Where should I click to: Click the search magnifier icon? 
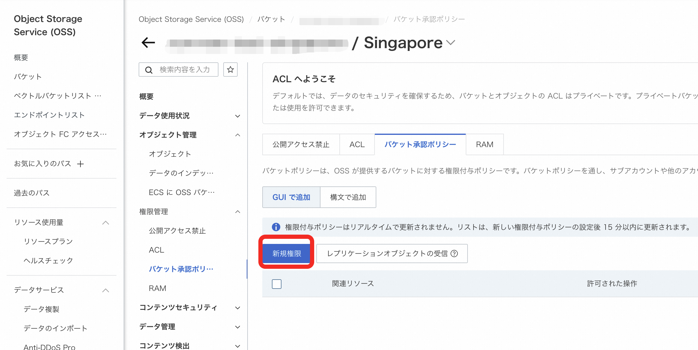click(149, 70)
